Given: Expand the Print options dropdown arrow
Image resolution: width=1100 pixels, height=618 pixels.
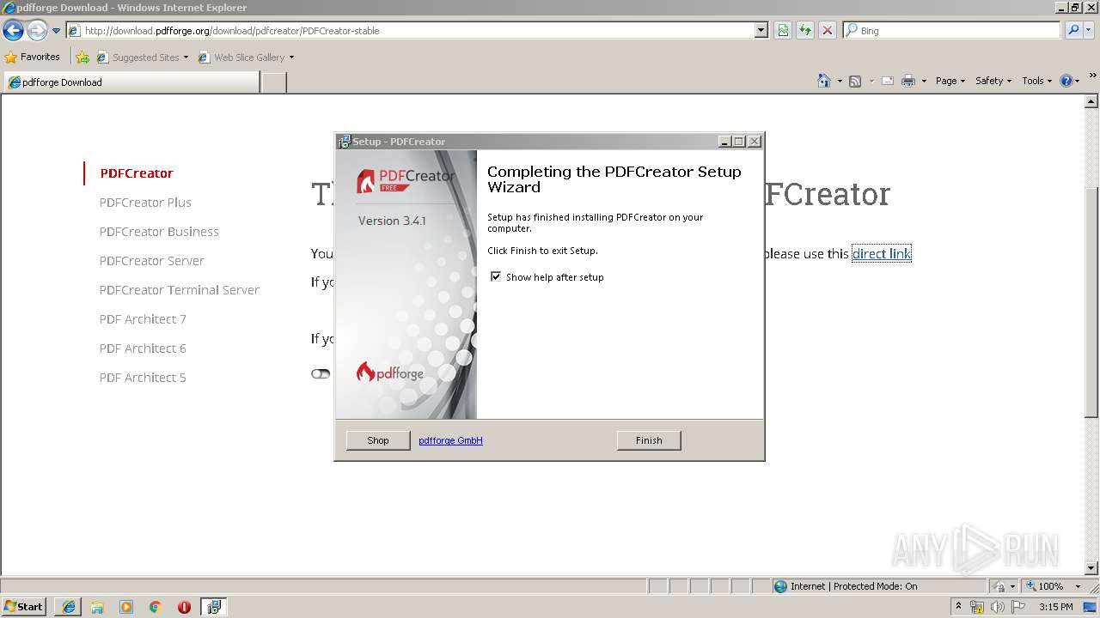Looking at the screenshot, I should click(x=924, y=81).
